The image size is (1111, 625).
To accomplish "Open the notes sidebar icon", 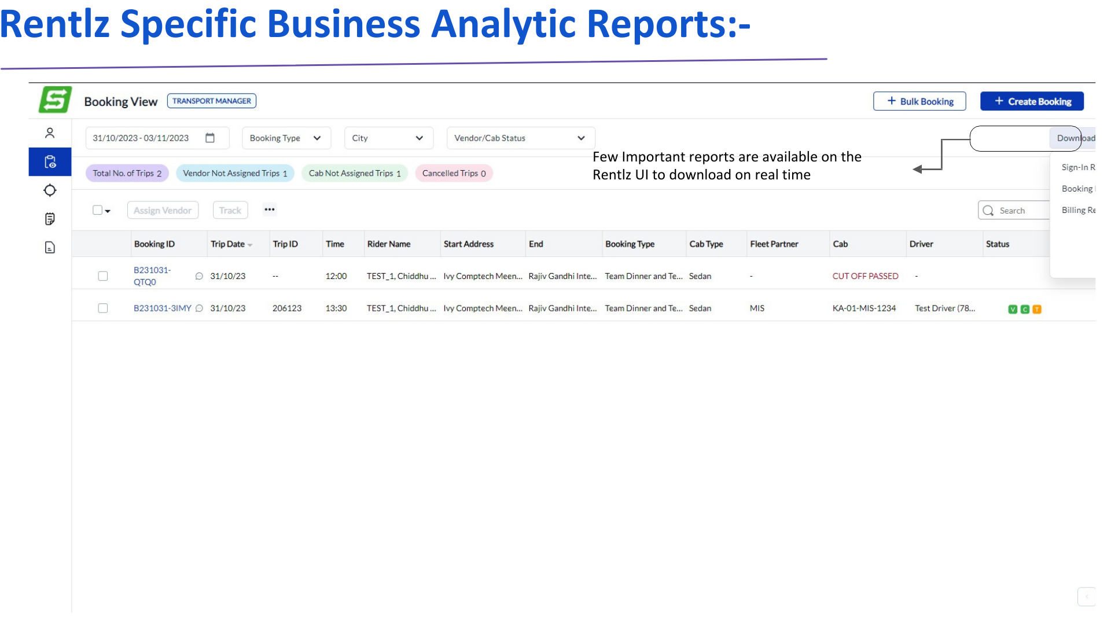I will coord(50,219).
